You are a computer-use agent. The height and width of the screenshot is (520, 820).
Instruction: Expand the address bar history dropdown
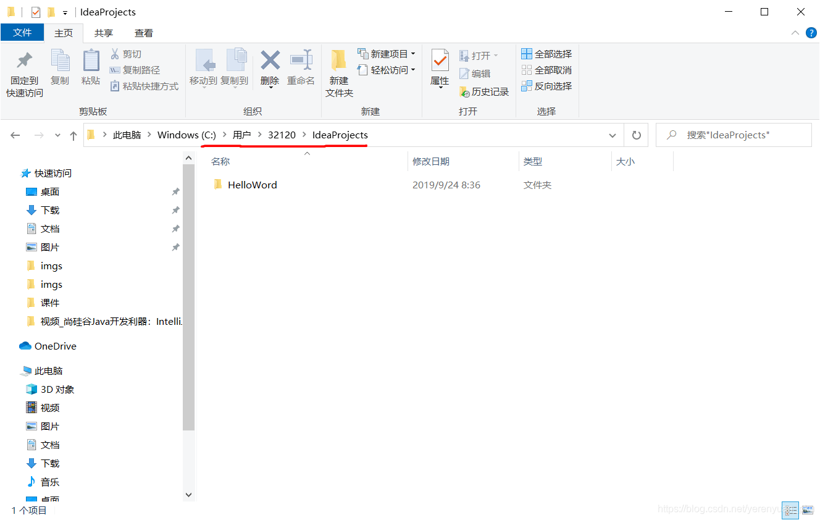613,135
